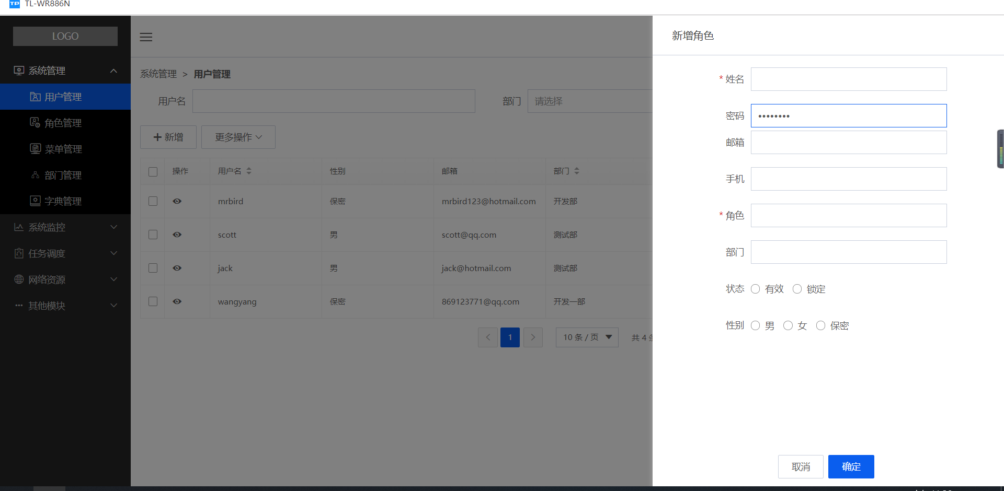Click the 角色管理 menu icon
This screenshot has height=491, width=1004.
[35, 123]
